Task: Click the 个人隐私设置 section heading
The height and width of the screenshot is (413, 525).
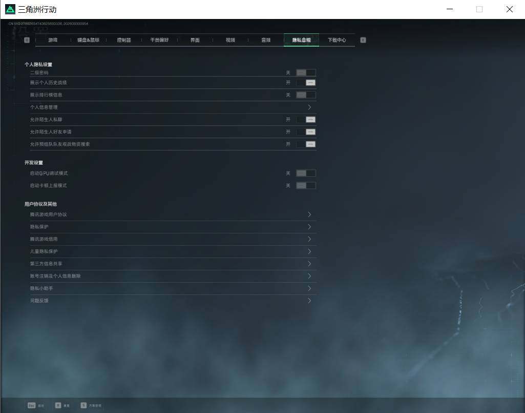Action: pyautogui.click(x=38, y=65)
